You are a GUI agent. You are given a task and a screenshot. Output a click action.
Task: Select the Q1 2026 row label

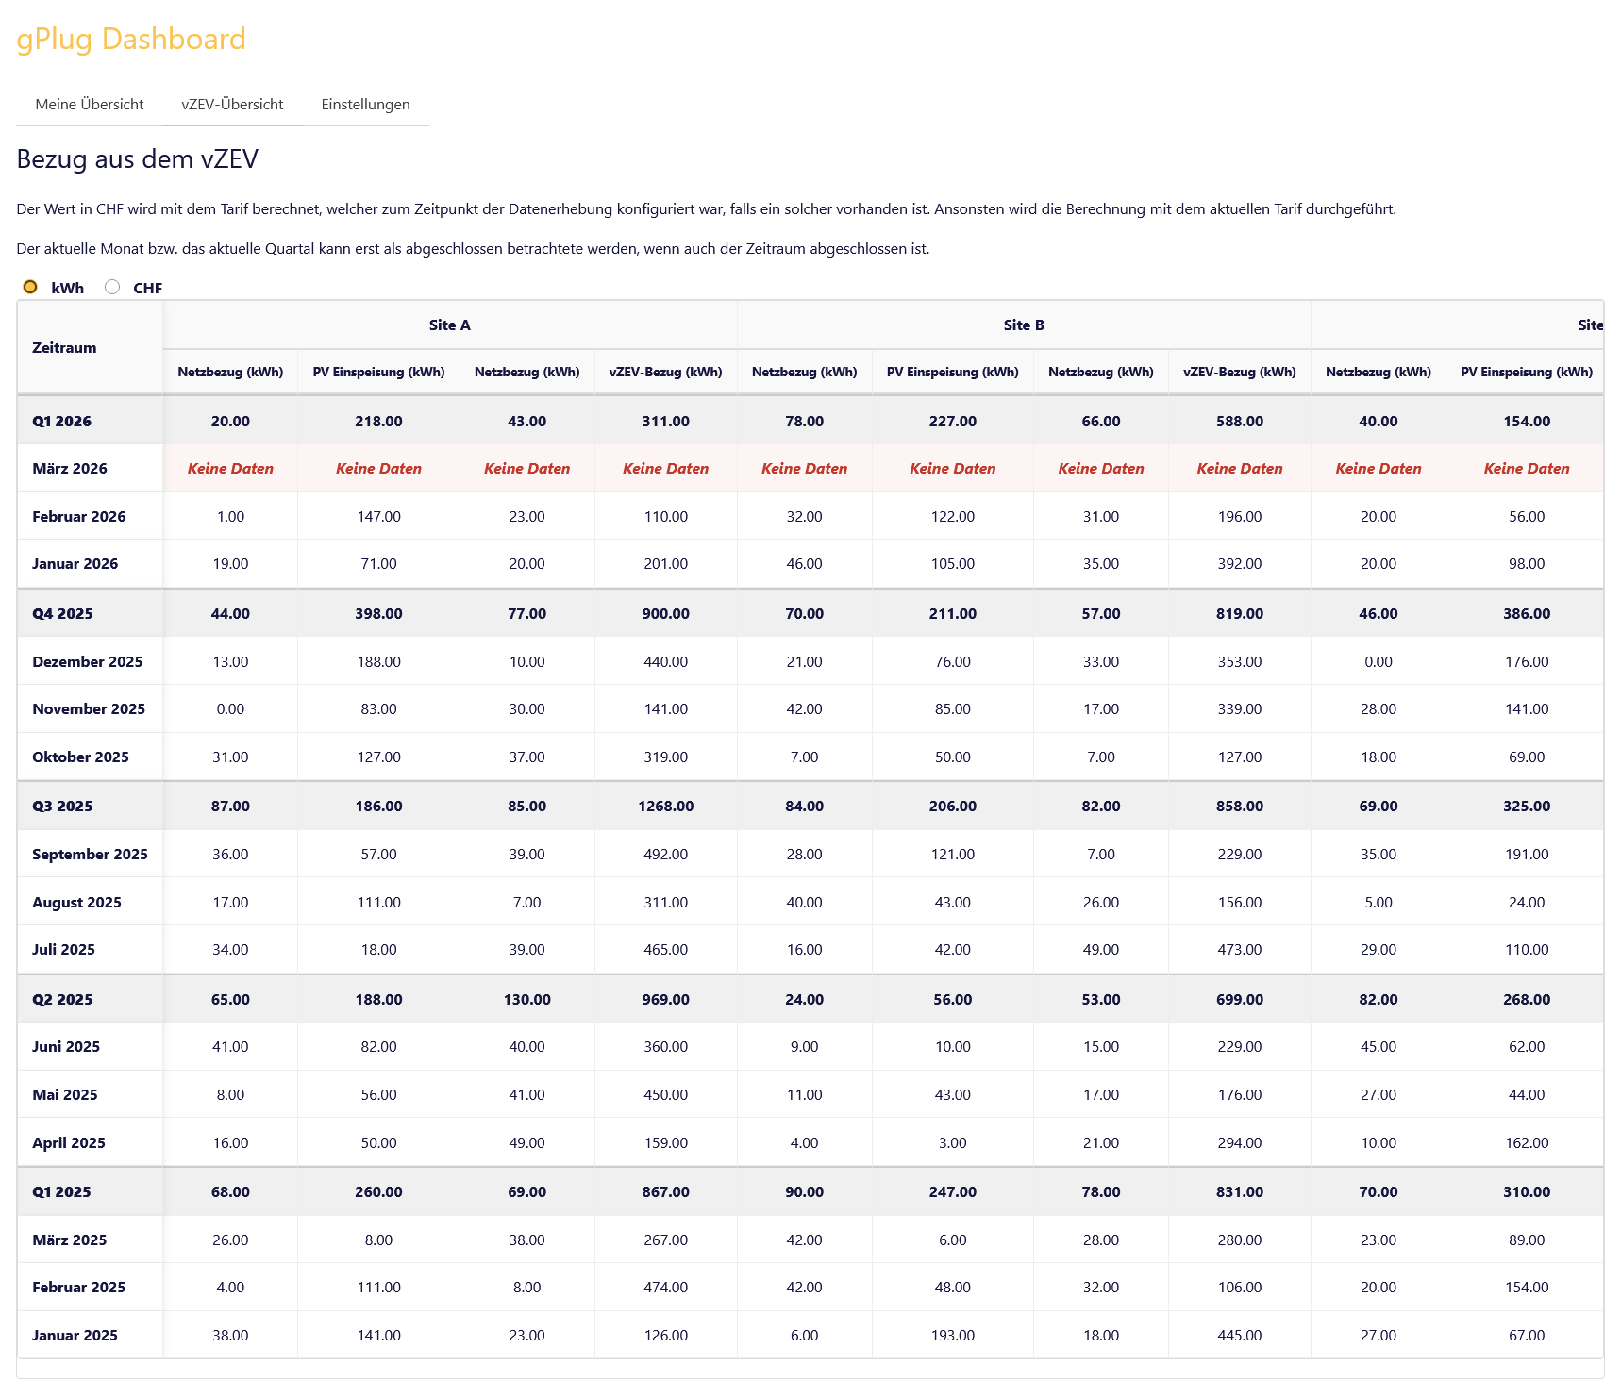[61, 422]
